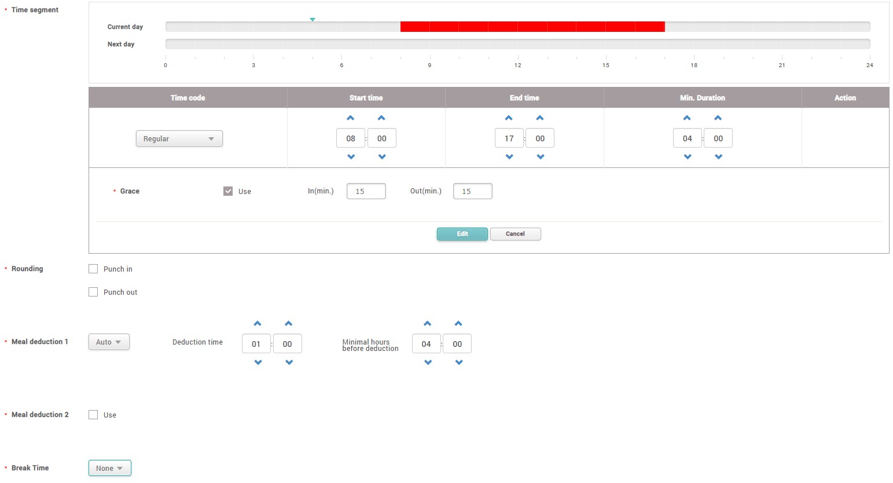
Task: Select the green triangle marker on the timeline
Action: coord(313,20)
